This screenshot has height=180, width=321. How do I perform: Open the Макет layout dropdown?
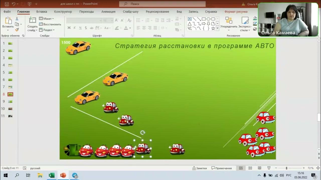(47, 19)
